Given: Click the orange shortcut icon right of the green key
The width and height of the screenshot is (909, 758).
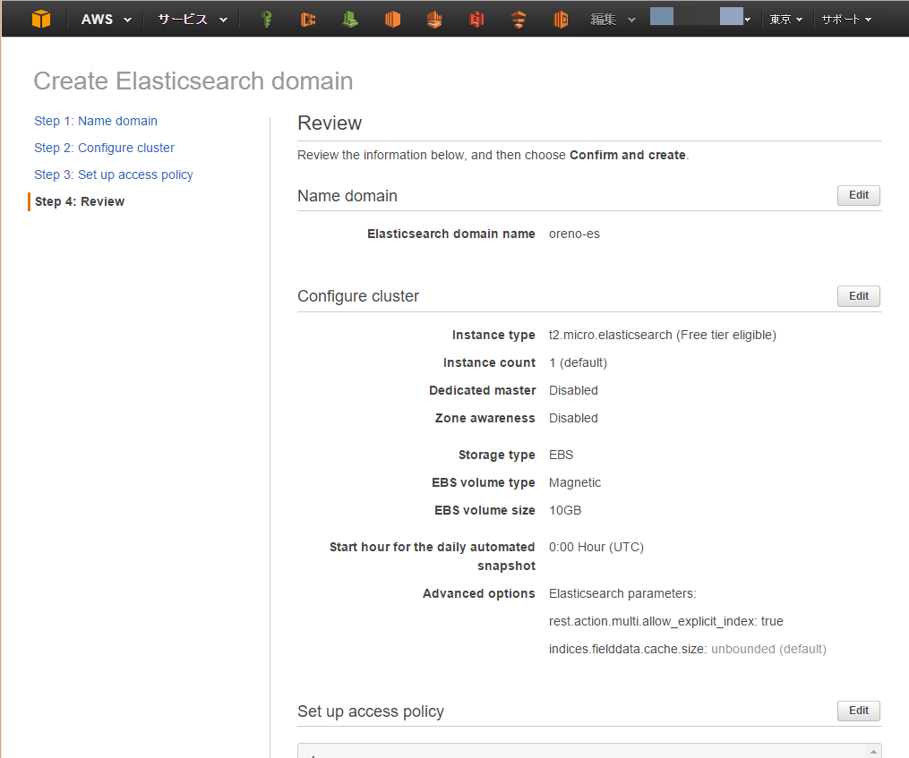Looking at the screenshot, I should (308, 19).
